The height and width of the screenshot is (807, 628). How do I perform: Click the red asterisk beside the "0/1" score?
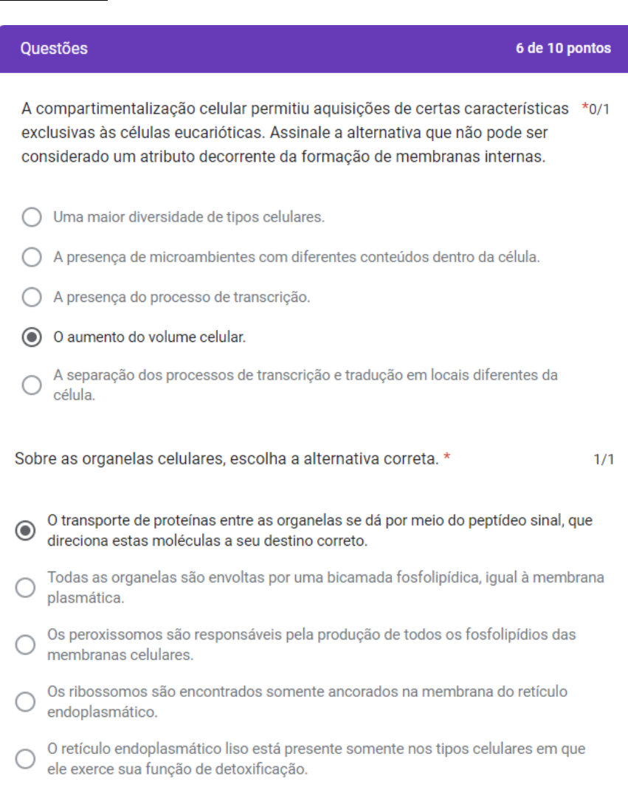[584, 109]
